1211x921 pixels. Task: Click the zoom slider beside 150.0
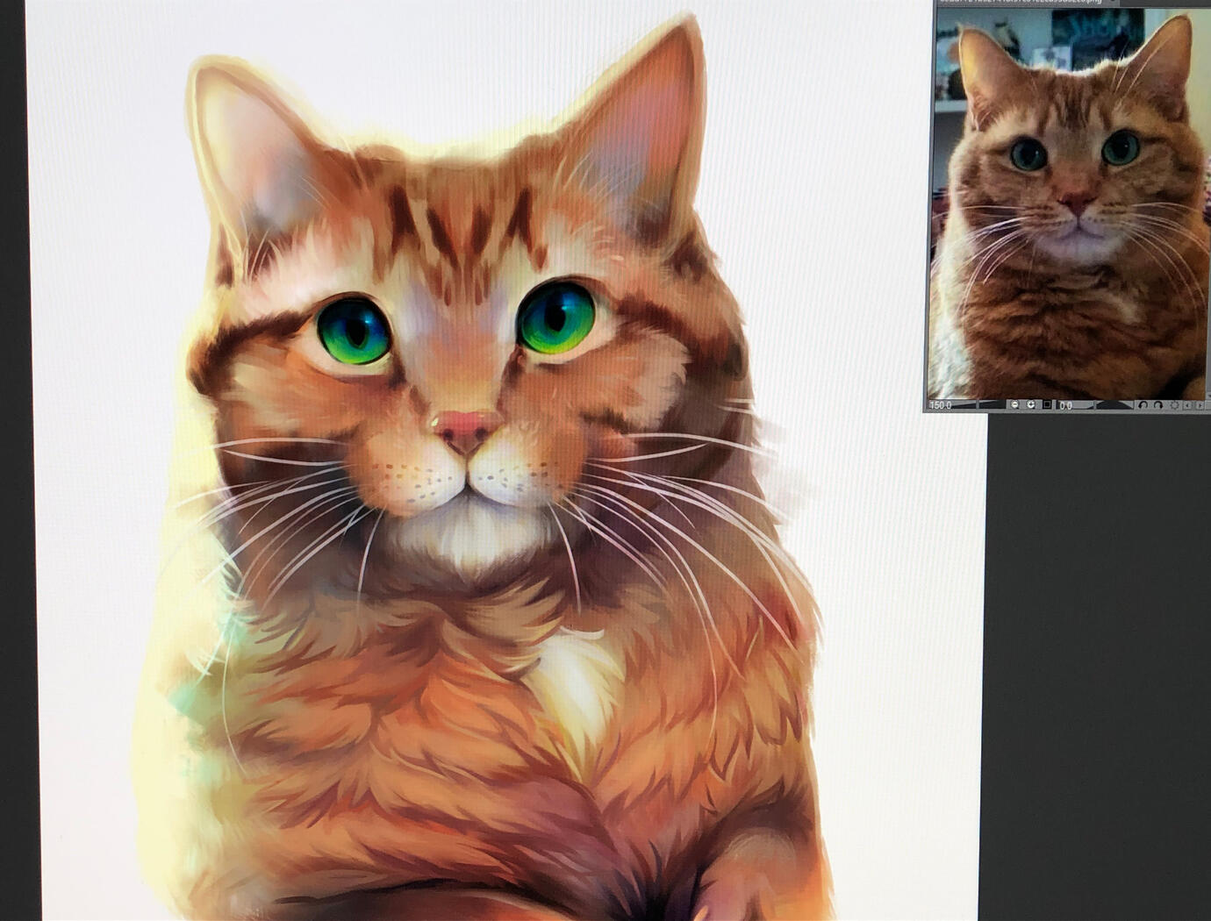(992, 405)
